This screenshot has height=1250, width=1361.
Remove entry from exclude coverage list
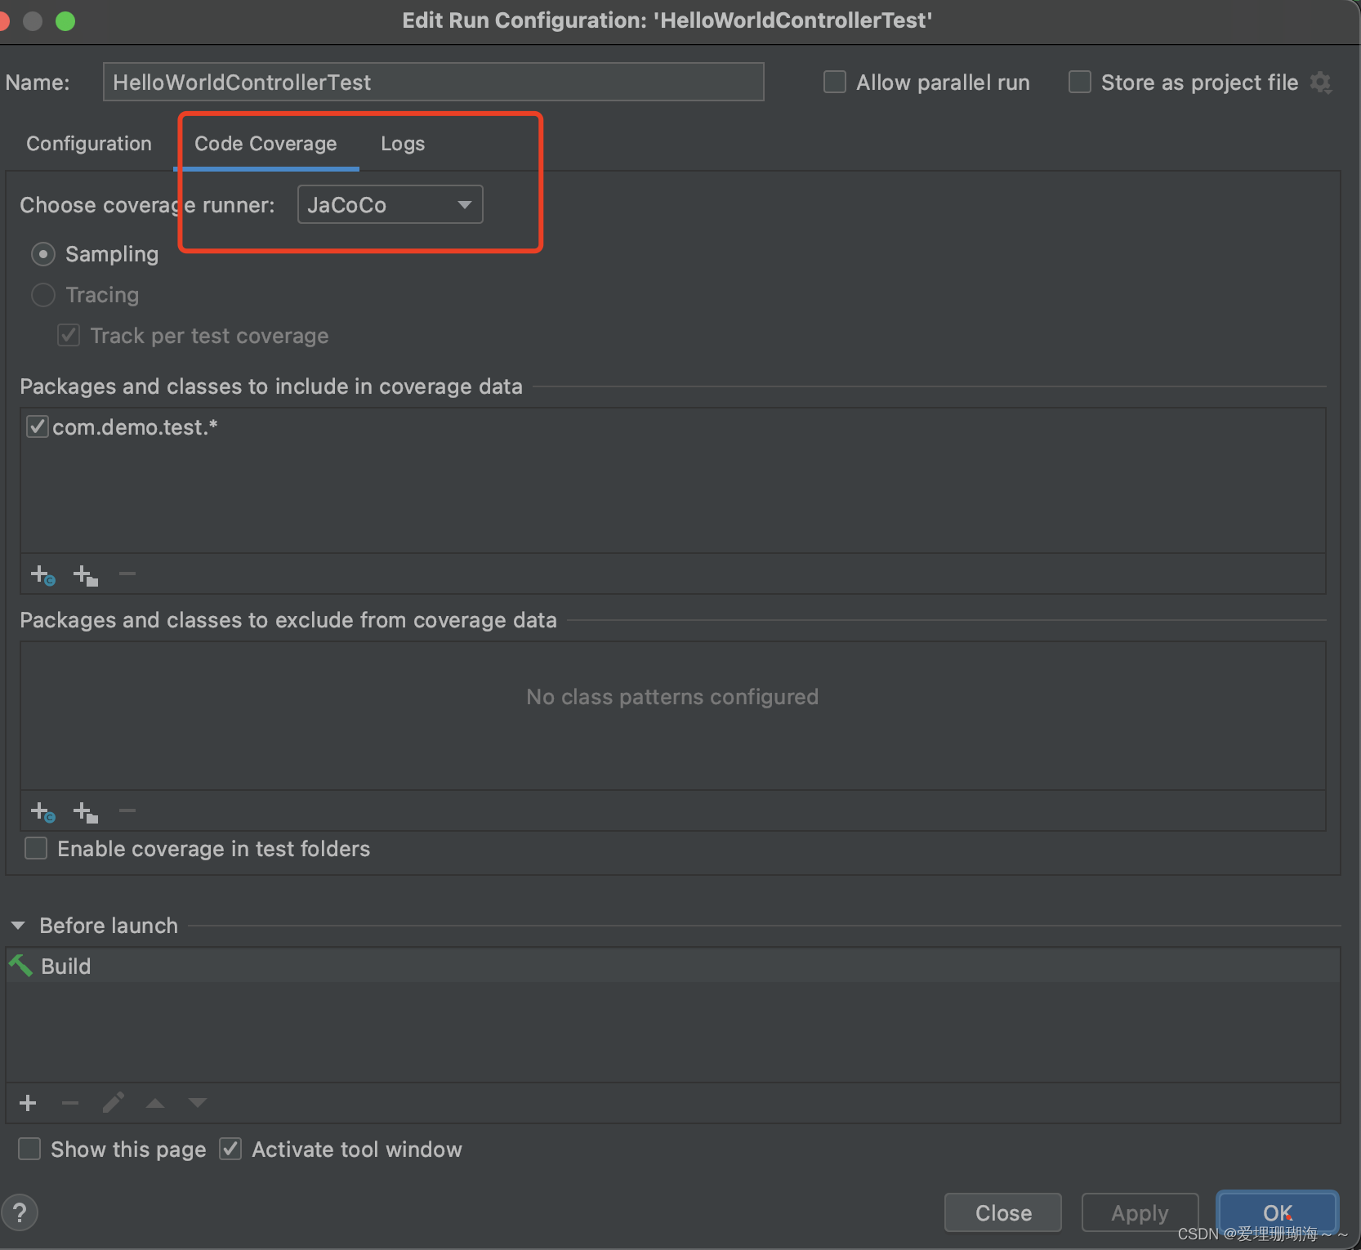(x=127, y=811)
